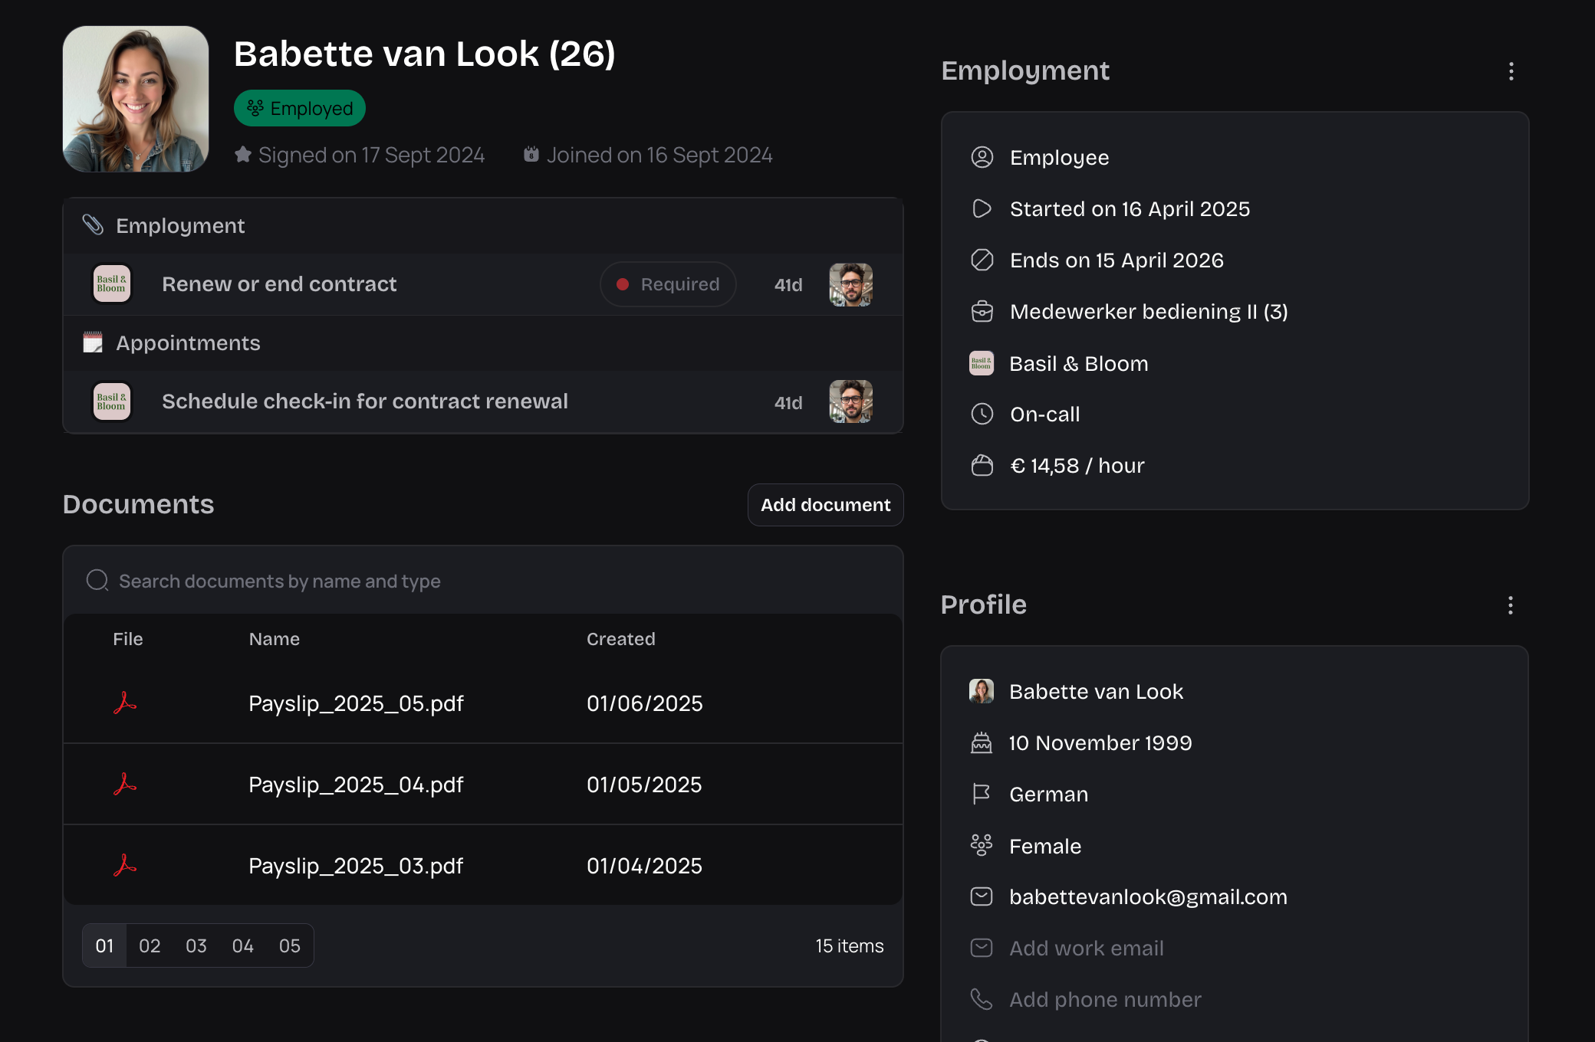1595x1042 pixels.
Task: Click the PDF icon for Payslip_2025_04.pdf
Action: point(125,785)
